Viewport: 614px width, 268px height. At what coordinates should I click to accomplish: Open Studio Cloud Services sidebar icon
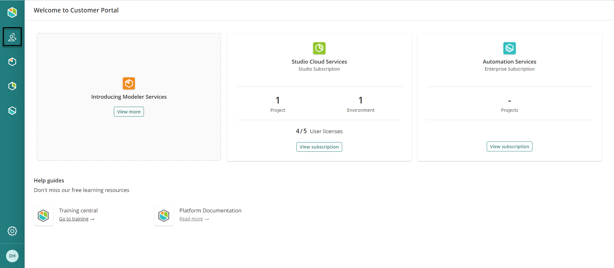pos(12,86)
